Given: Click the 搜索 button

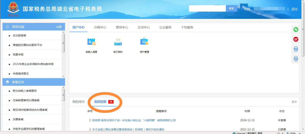Looking at the screenshot, I should pyautogui.click(x=232, y=8).
